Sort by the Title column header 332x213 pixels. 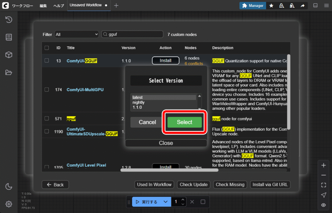point(71,48)
